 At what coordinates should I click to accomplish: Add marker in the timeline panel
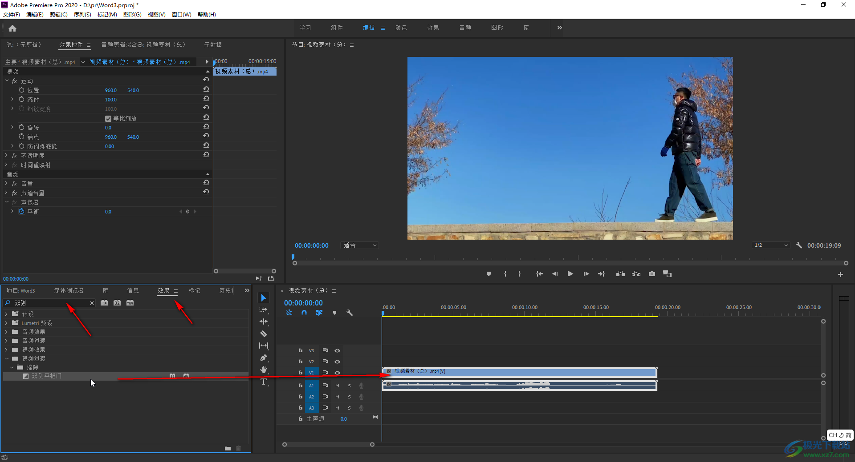(x=334, y=313)
